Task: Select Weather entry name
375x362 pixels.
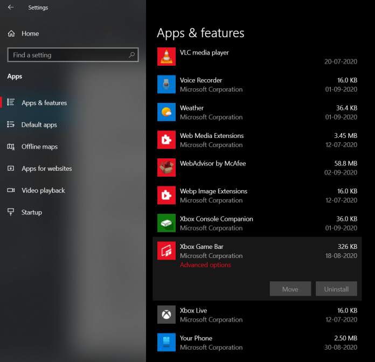Action: [192, 108]
